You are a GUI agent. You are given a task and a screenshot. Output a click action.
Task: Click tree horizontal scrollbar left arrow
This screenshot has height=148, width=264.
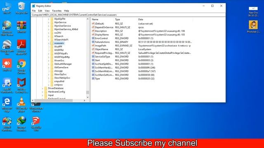(33, 100)
